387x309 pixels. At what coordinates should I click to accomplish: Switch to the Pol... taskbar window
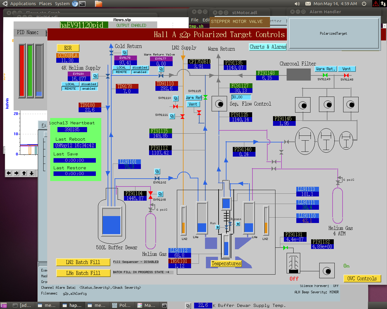(x=122, y=305)
